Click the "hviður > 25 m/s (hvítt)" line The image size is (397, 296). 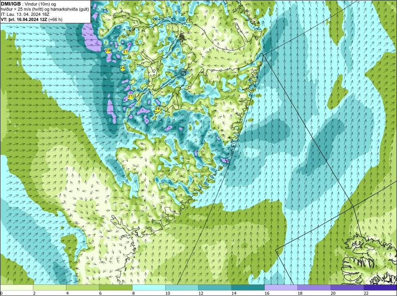[21, 9]
